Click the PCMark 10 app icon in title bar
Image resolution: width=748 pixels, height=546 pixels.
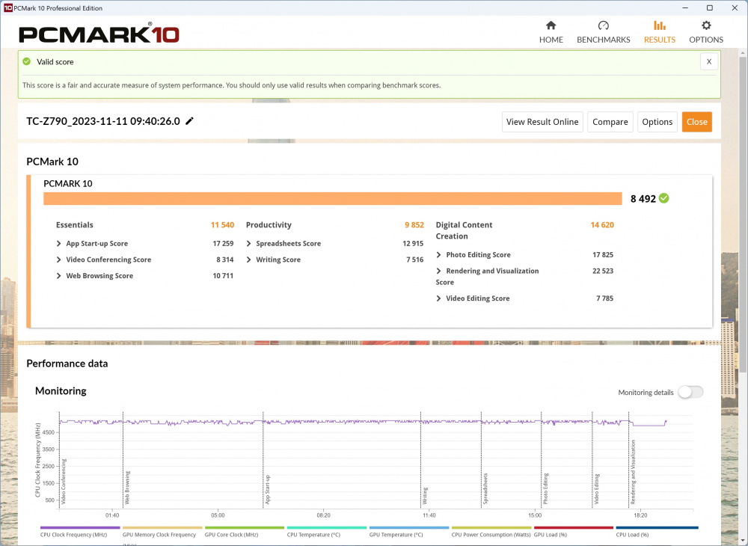[7, 7]
